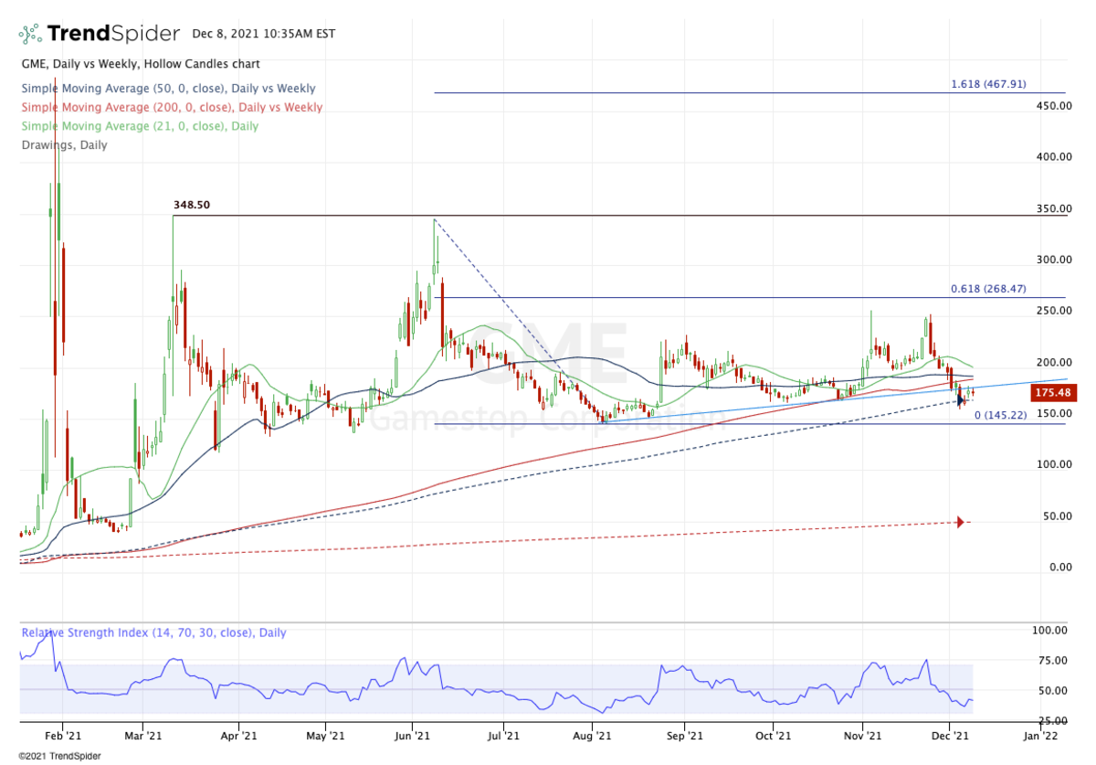Image resolution: width=1096 pixels, height=765 pixels.
Task: Click the TrendSpider brand name text
Action: pyautogui.click(x=113, y=34)
